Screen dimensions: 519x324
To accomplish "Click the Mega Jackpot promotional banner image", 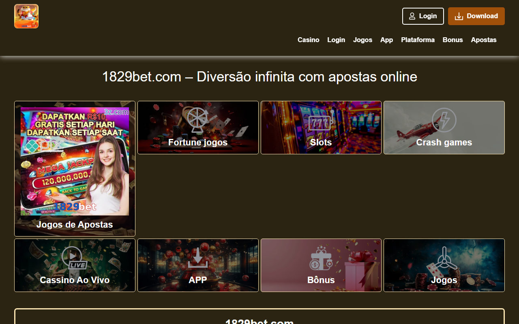I will (75, 161).
